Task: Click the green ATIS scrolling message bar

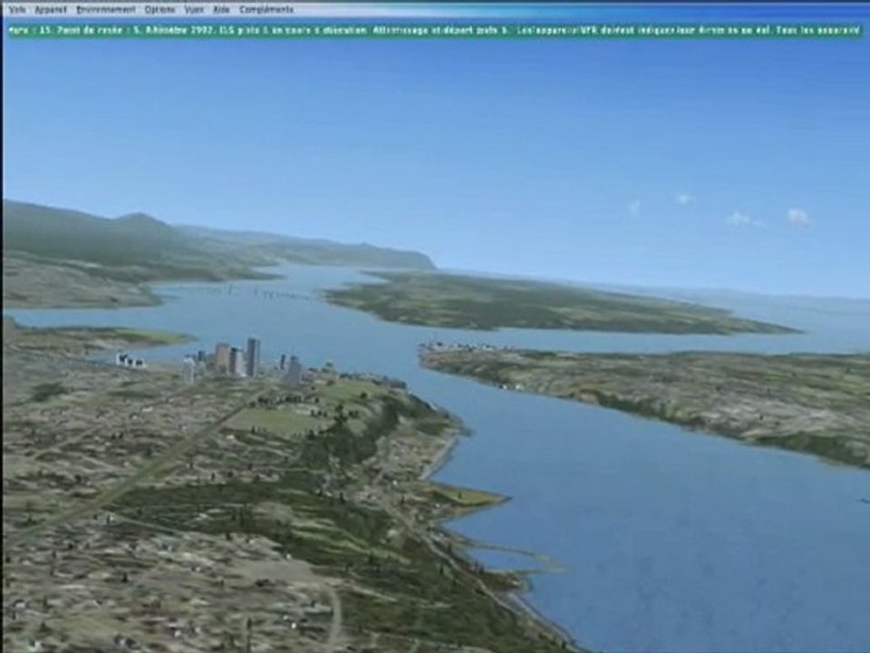Action: 435,31
